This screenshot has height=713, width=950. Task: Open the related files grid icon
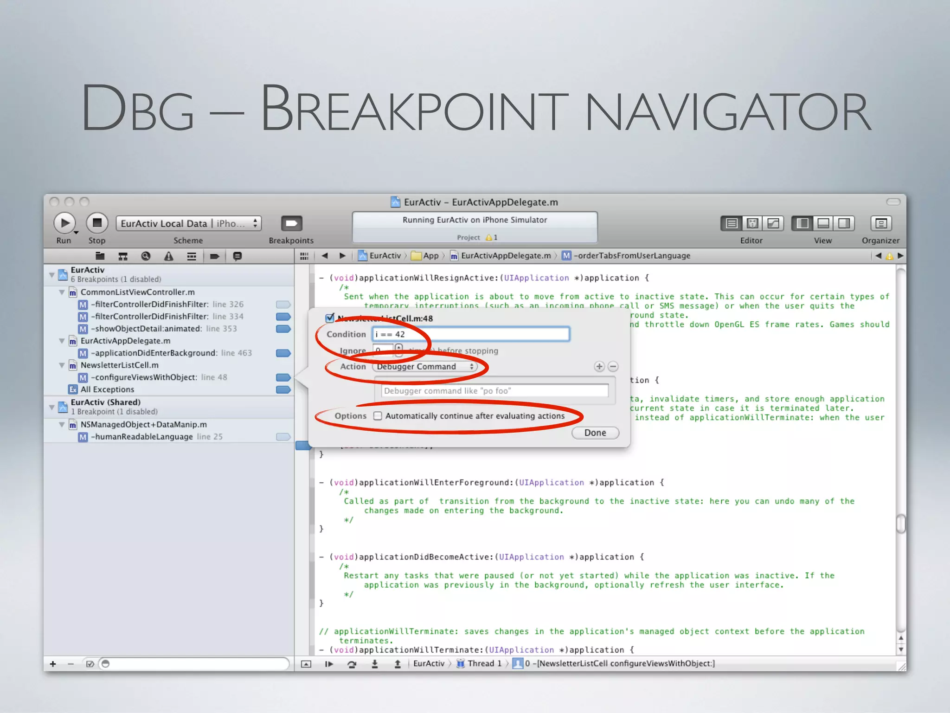(x=304, y=256)
